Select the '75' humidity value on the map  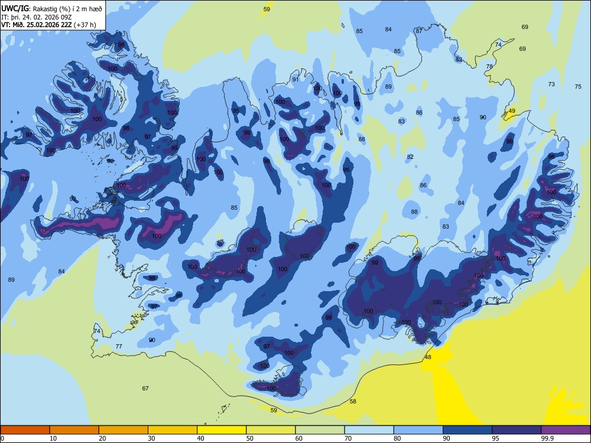point(578,86)
